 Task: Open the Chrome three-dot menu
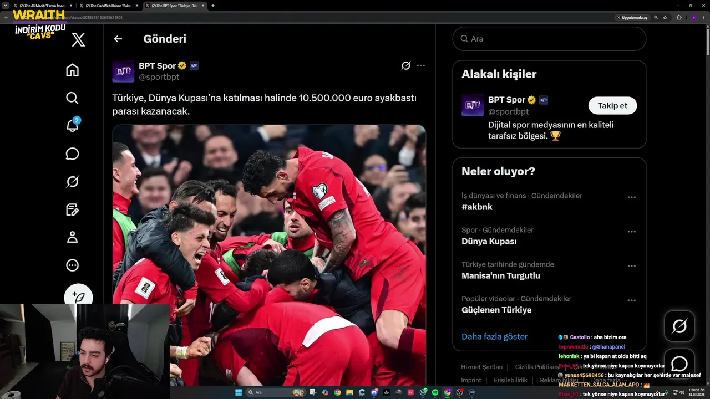(x=704, y=17)
